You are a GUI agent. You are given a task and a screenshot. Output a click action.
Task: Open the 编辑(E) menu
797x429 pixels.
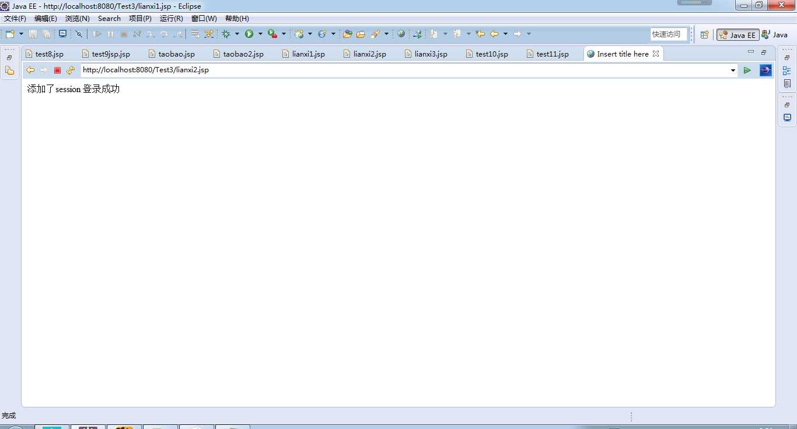click(x=46, y=19)
